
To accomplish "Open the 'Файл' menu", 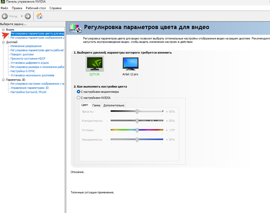I will point(4,8).
